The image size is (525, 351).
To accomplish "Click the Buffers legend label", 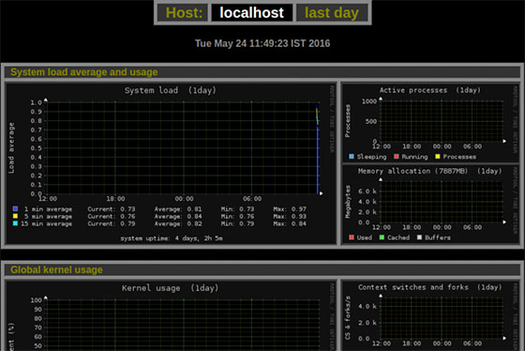I will 438,237.
